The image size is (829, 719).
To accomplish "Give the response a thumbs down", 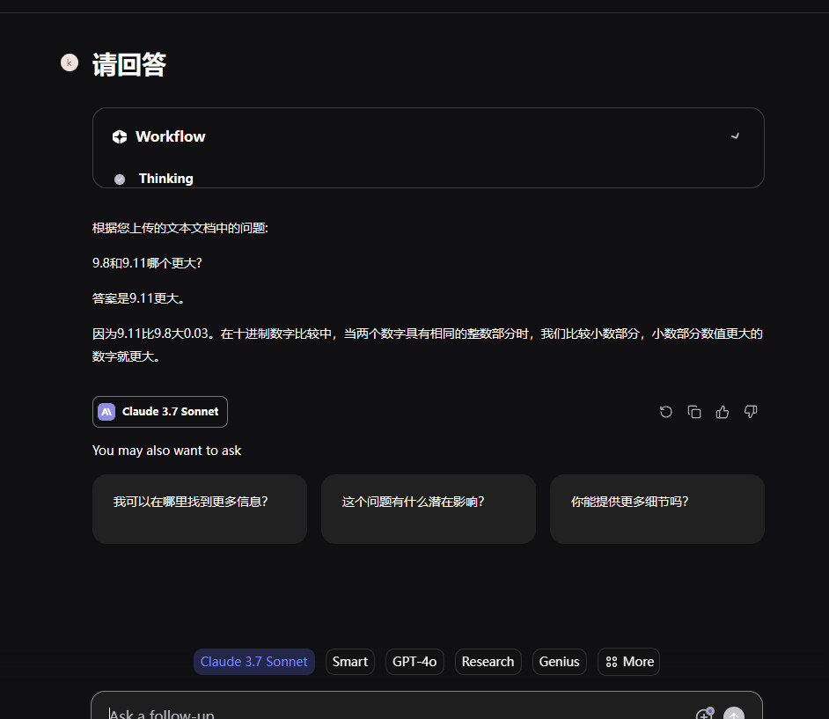I will pyautogui.click(x=751, y=412).
